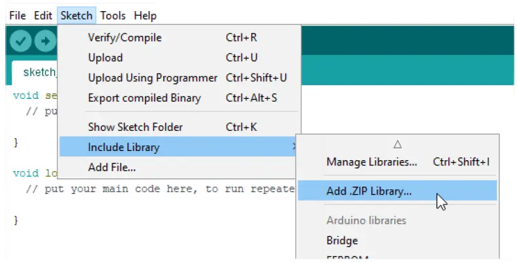517x263 pixels.
Task: Expand the Include Library submenu
Action: (x=123, y=147)
